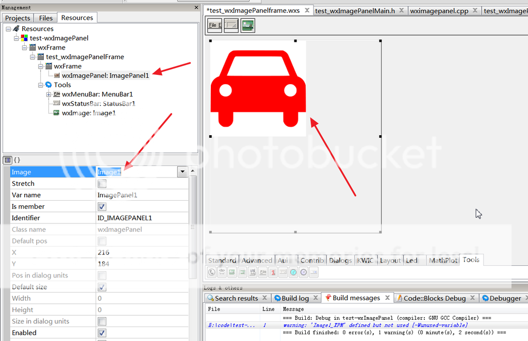Switch to the Projects tab
The width and height of the screenshot is (528, 341).
18,18
